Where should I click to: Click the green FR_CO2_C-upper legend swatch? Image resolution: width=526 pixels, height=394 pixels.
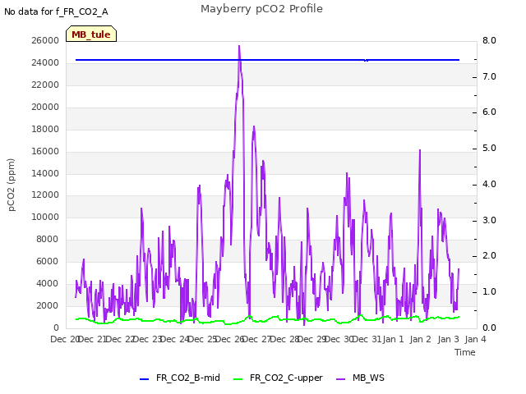point(238,379)
